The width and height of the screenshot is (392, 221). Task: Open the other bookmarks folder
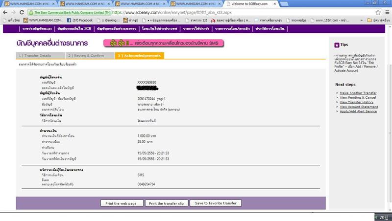click(x=378, y=20)
